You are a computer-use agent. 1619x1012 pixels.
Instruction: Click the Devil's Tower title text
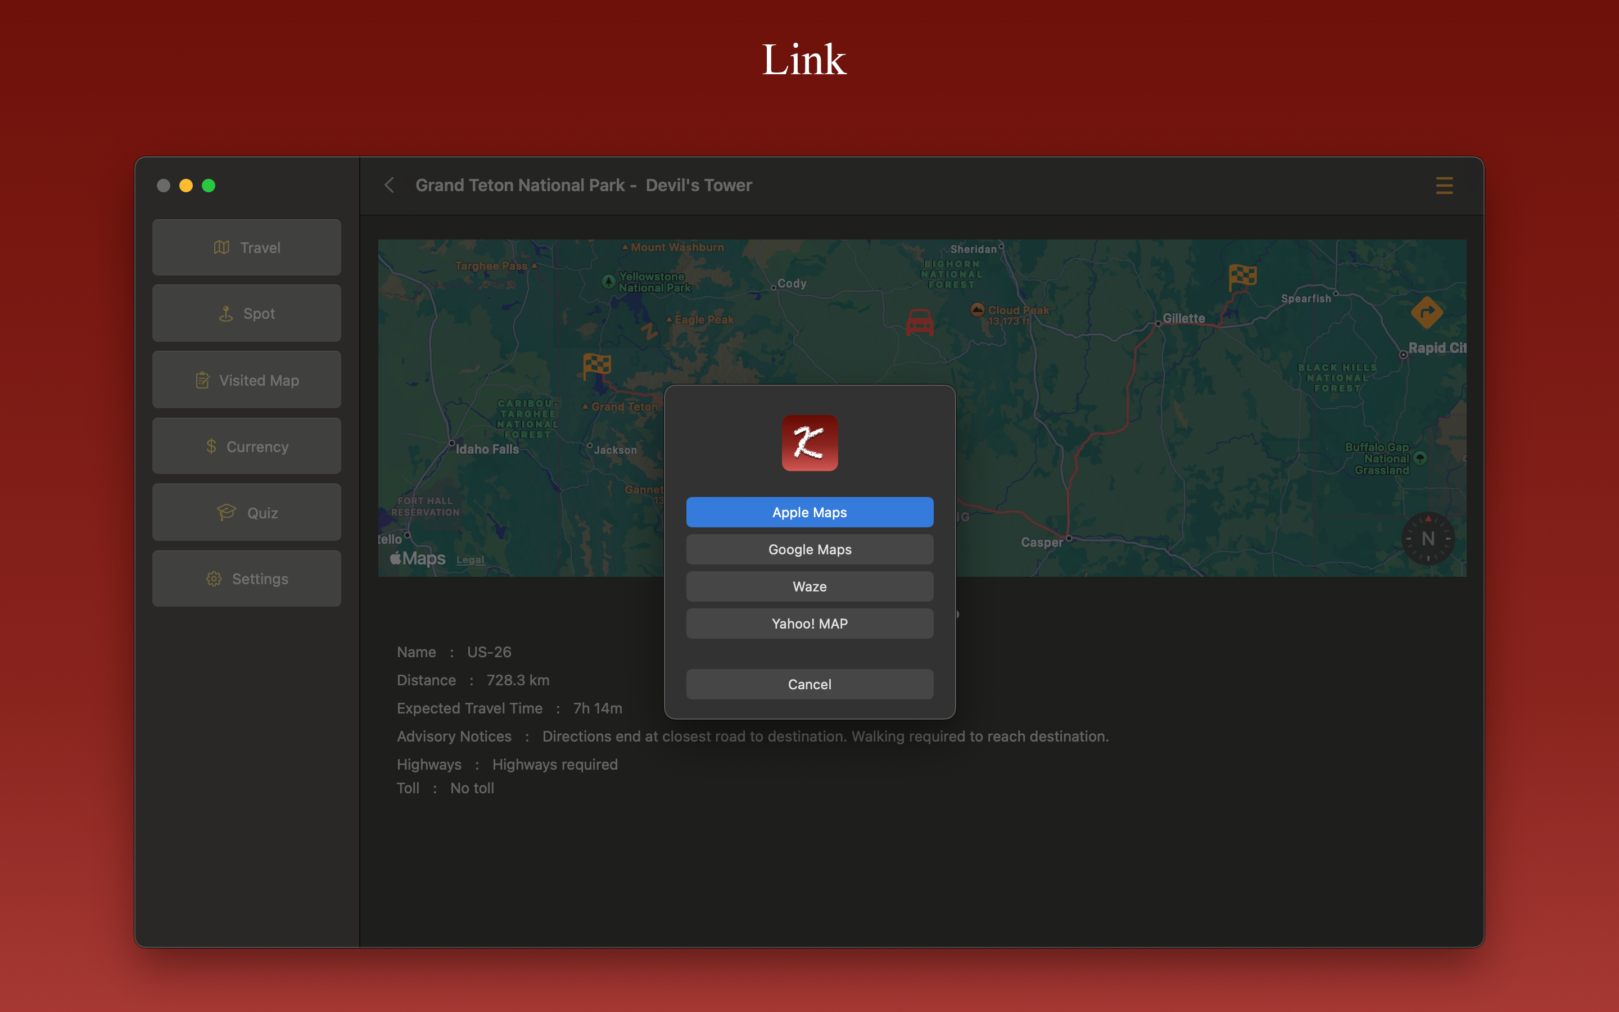698,186
